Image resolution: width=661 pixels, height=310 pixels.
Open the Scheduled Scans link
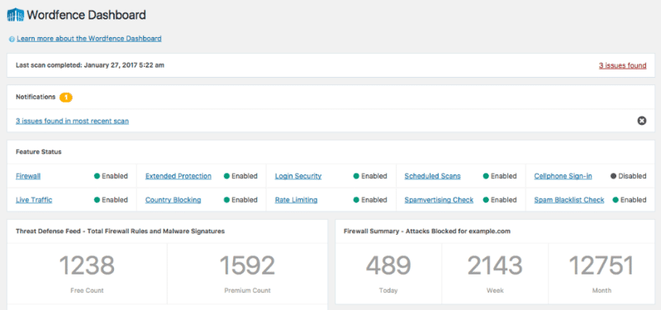point(432,176)
